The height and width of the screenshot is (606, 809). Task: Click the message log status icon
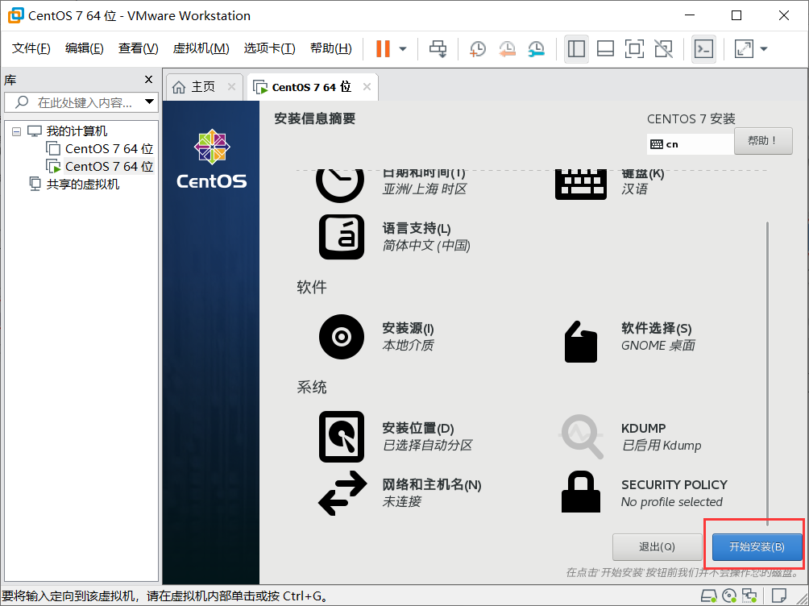pos(779,596)
